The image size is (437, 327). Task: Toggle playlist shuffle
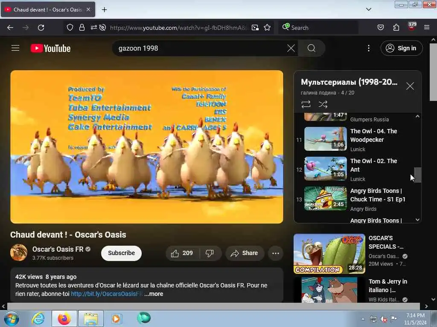point(323,104)
